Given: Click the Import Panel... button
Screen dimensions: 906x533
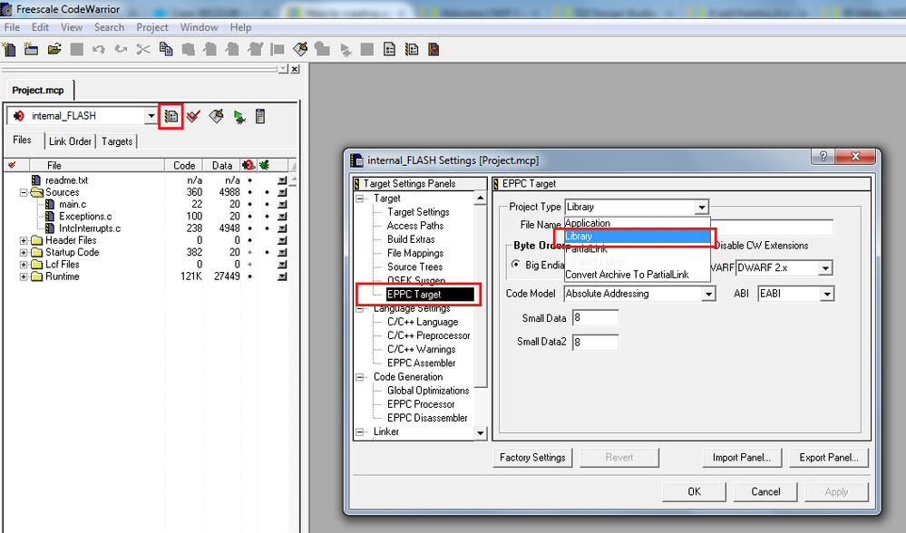Looking at the screenshot, I should click(x=742, y=458).
